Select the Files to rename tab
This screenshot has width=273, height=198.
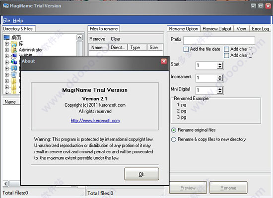pos(104,29)
